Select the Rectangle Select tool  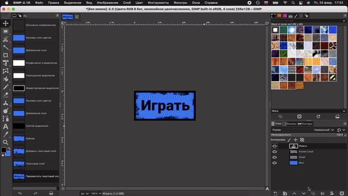[x=5, y=32]
